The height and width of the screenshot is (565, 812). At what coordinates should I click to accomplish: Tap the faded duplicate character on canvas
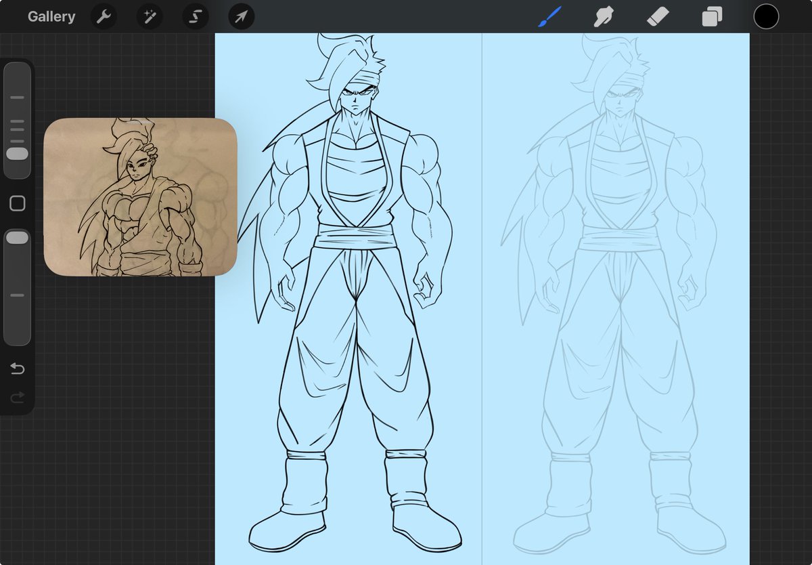pos(615,295)
